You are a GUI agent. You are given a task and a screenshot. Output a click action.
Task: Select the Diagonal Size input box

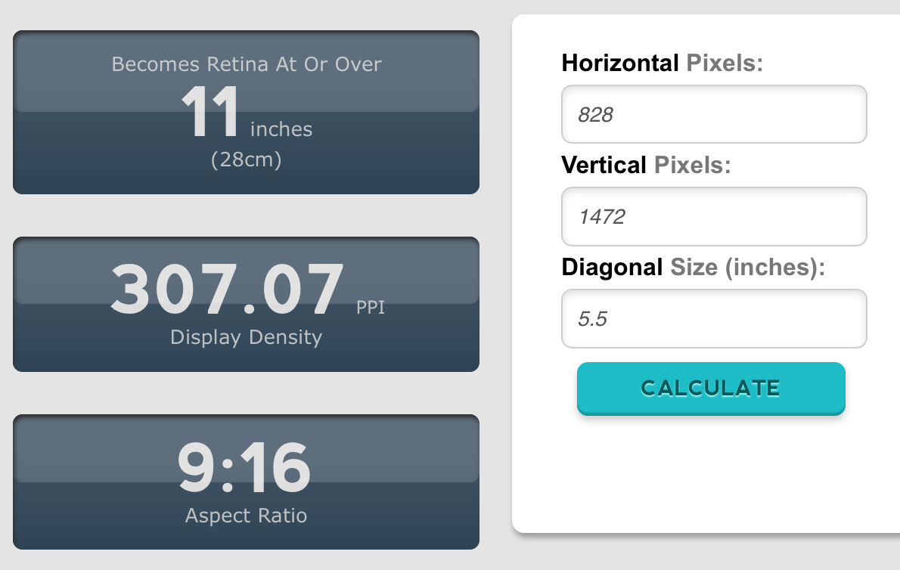click(x=713, y=319)
